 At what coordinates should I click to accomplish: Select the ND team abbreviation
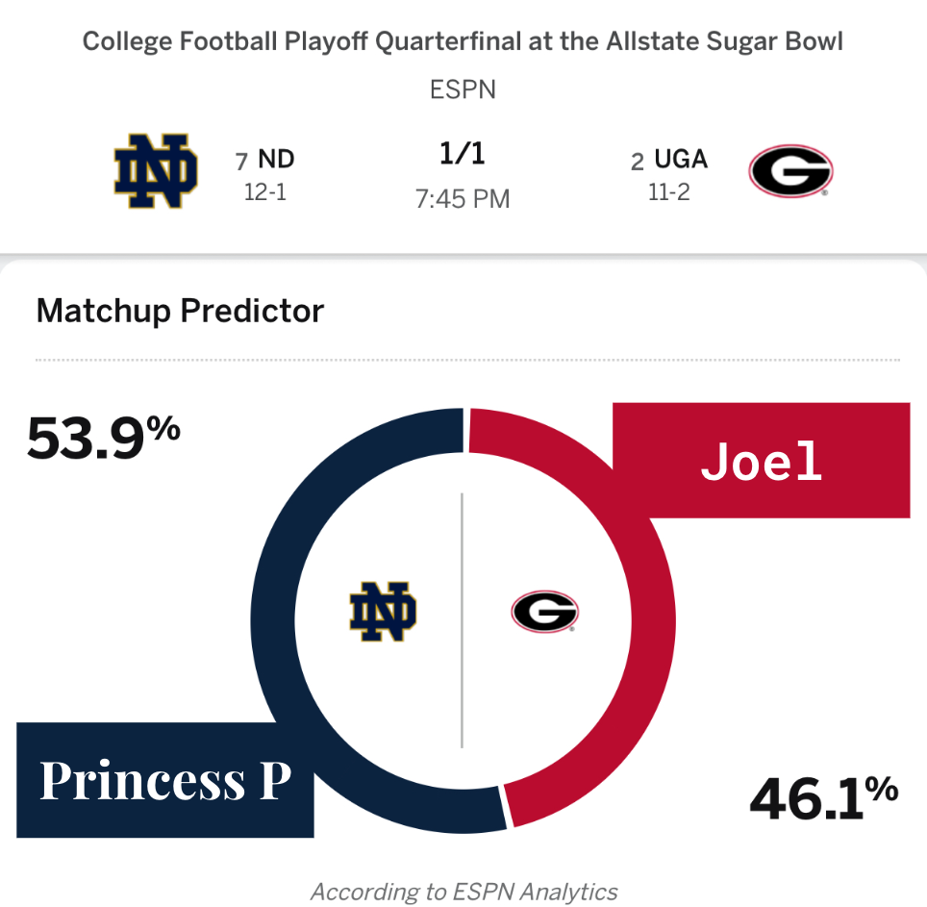(276, 160)
